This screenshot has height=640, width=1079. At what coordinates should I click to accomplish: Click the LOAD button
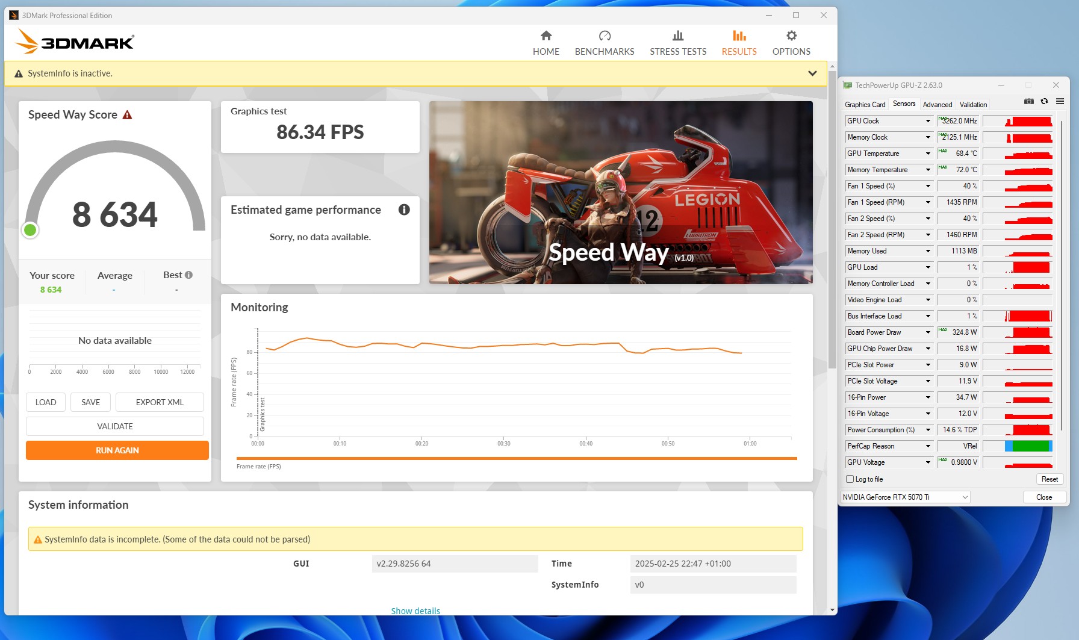46,402
